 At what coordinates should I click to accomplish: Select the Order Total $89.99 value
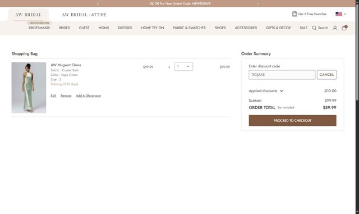(329, 107)
